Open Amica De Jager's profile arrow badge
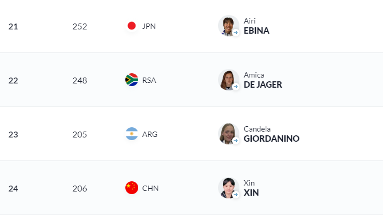 (x=236, y=87)
